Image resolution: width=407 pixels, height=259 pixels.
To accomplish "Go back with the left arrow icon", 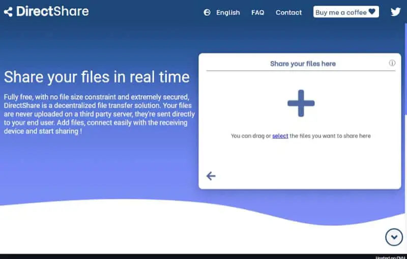I will [x=211, y=176].
